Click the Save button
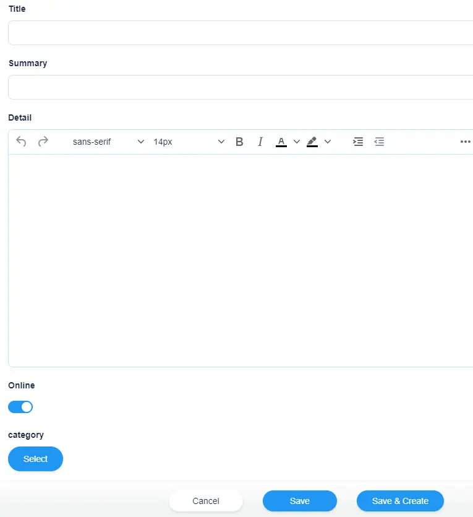Image resolution: width=473 pixels, height=517 pixels. (x=300, y=501)
